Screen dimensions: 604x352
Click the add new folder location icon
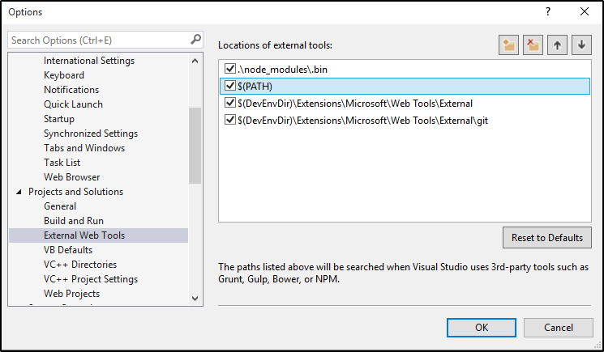click(508, 45)
